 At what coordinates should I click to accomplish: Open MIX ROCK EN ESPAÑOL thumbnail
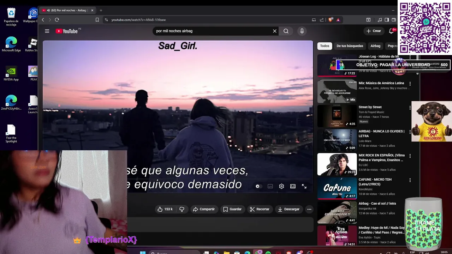coord(337,164)
